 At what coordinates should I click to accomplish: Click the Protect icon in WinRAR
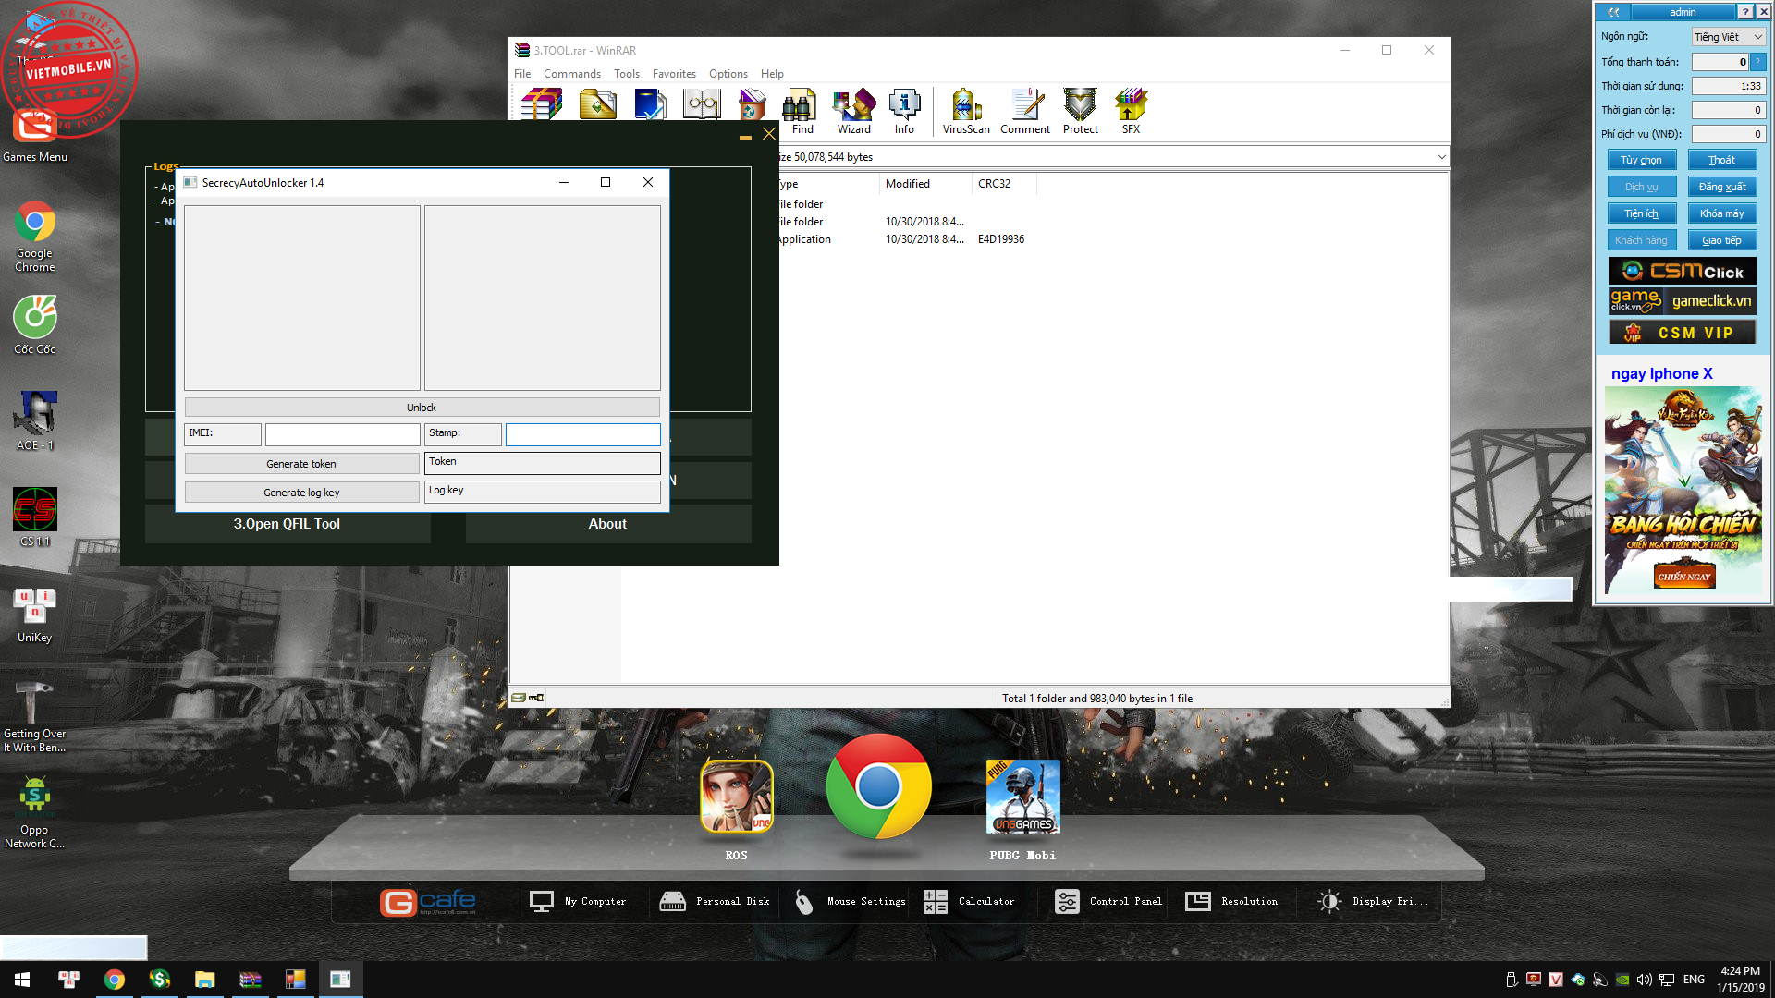coord(1080,112)
